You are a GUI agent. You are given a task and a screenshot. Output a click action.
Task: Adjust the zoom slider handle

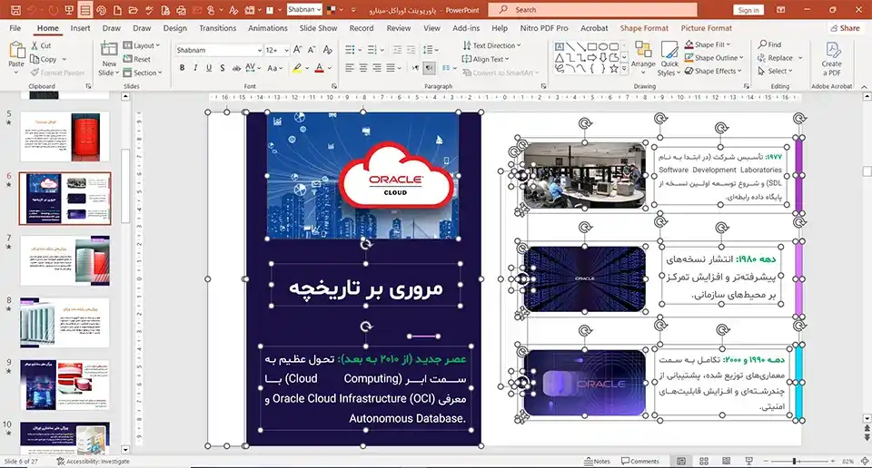click(794, 461)
